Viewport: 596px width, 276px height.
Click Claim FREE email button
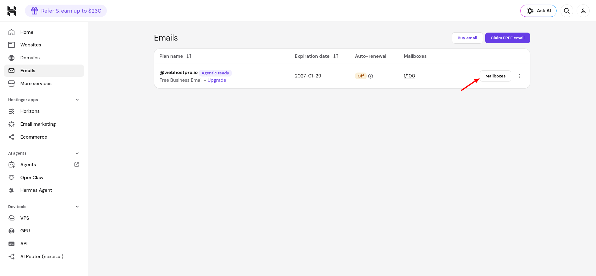tap(507, 38)
